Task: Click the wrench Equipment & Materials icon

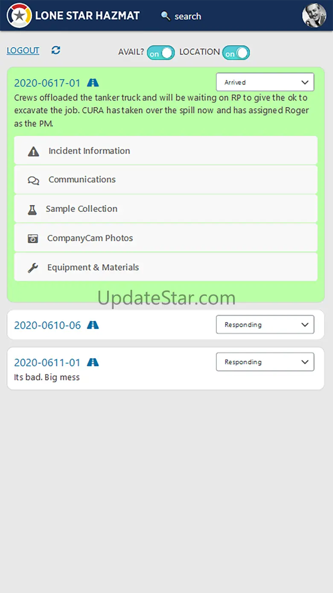Action: pyautogui.click(x=33, y=268)
